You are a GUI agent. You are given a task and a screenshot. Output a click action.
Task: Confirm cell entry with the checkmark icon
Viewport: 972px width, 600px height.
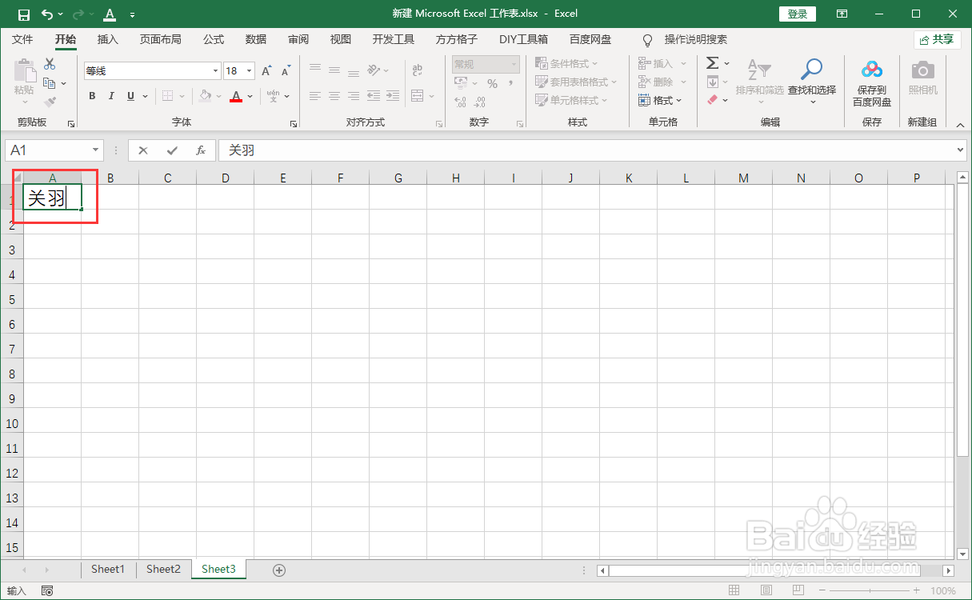(x=172, y=150)
